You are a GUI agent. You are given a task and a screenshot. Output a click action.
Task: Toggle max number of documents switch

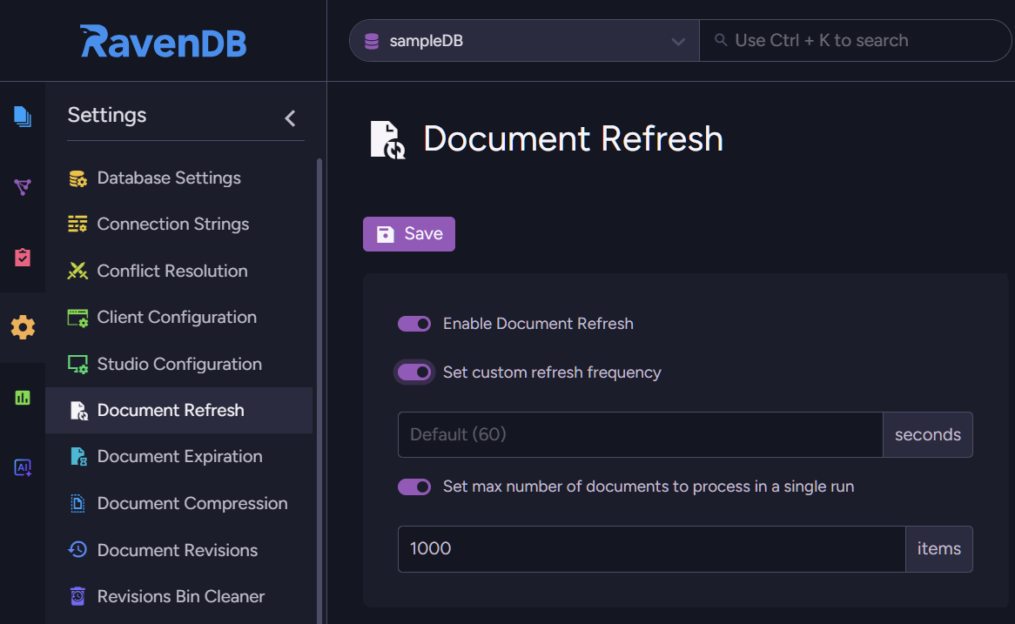click(414, 486)
